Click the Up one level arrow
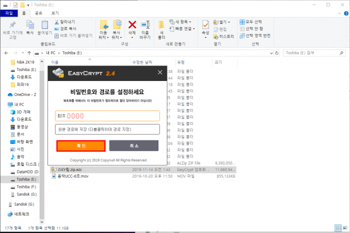The image size is (350, 233). (x=29, y=53)
